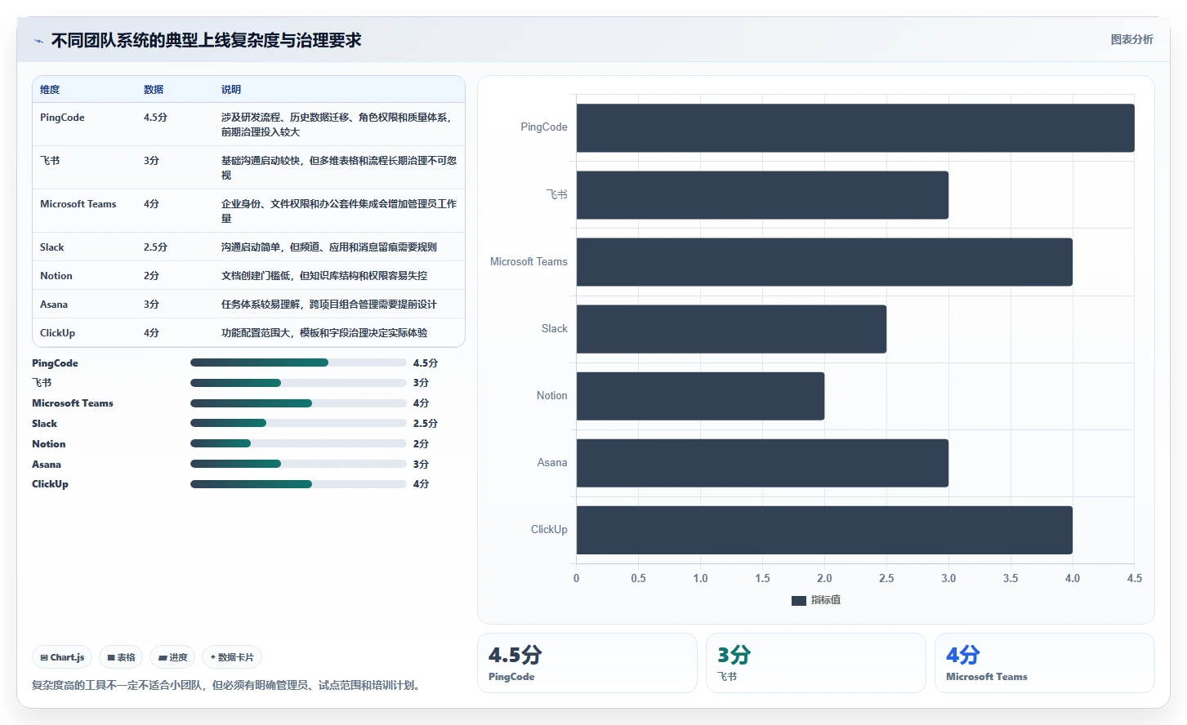Click the Slack cell in the table
The width and height of the screenshot is (1187, 725).
51,247
